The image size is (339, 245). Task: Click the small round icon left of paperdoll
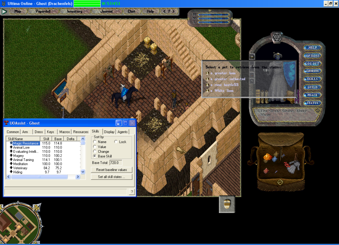coord(252,57)
